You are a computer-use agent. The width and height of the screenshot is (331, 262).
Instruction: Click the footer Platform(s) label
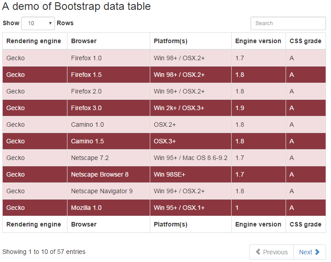(191, 224)
